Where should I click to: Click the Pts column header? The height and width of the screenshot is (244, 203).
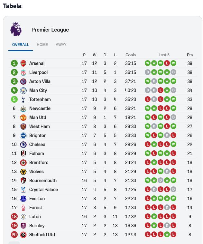[189, 55]
